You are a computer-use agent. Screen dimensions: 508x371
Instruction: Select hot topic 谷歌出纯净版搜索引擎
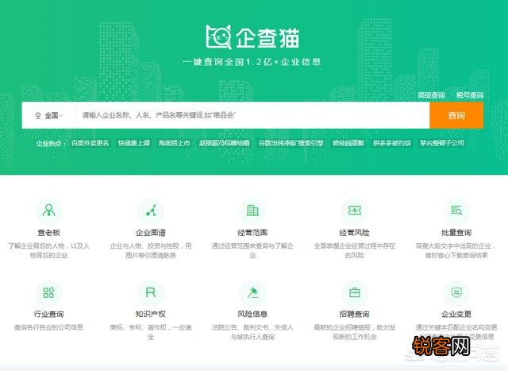(291, 143)
